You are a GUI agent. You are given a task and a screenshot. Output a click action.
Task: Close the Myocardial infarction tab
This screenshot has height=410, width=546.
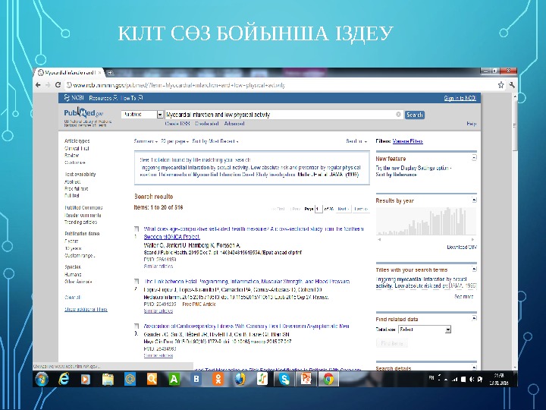tap(99, 73)
